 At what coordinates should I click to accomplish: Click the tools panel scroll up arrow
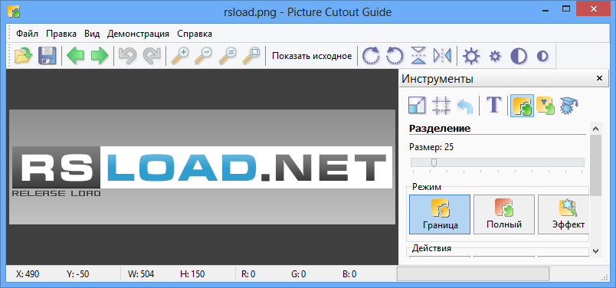point(595,129)
